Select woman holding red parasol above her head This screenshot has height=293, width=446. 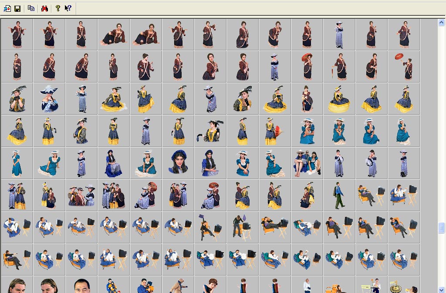point(307,67)
